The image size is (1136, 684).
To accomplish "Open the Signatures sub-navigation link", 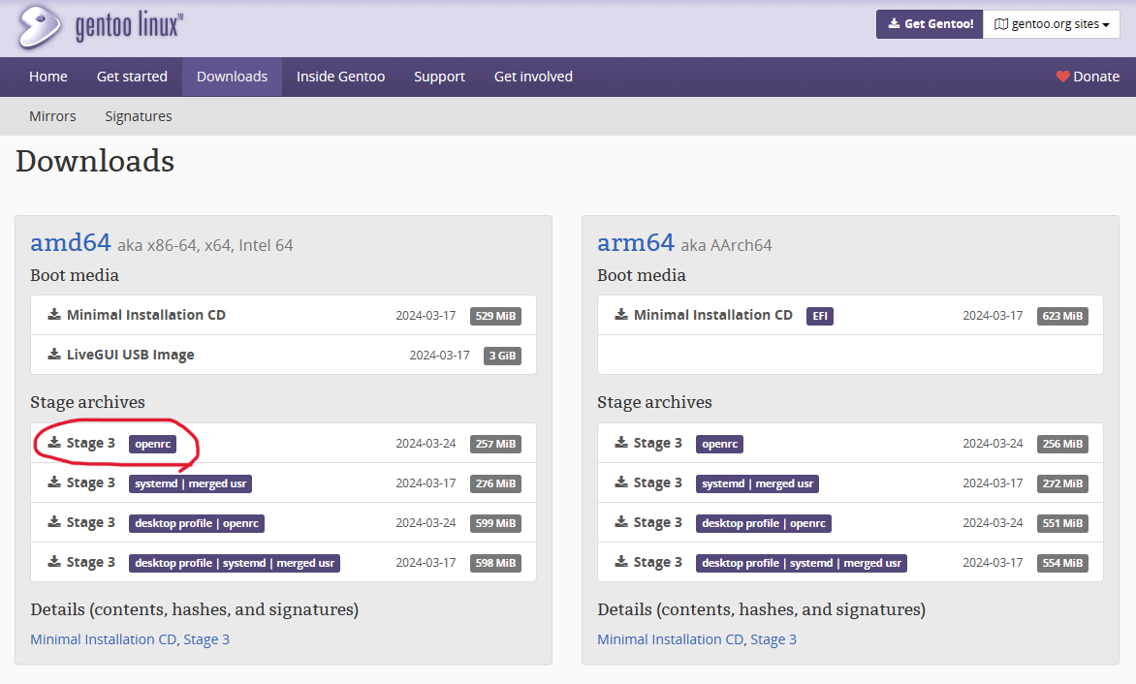I will [139, 116].
